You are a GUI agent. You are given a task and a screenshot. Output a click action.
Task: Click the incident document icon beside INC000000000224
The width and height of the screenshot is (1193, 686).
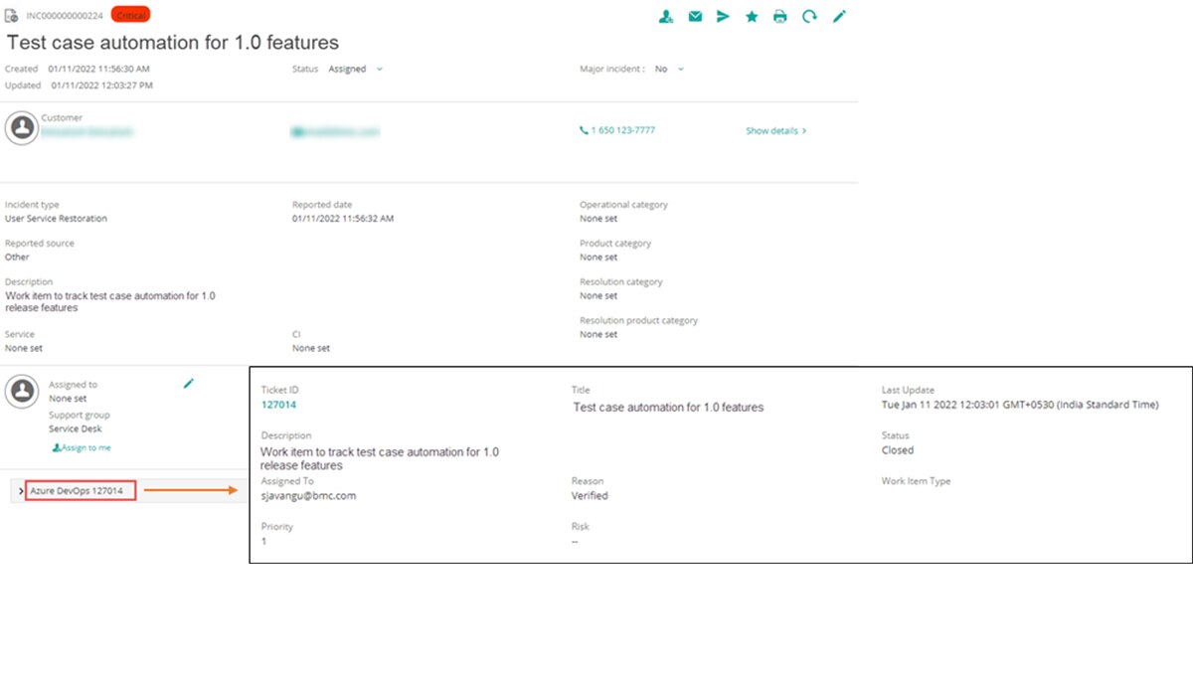(12, 16)
